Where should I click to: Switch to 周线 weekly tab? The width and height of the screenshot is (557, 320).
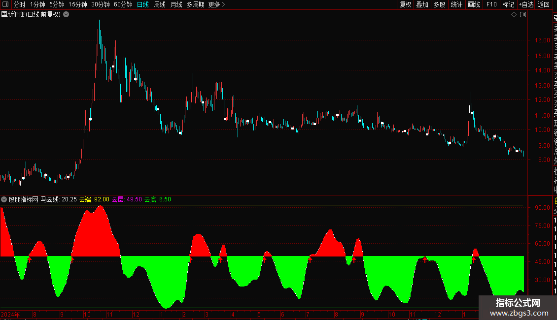(x=160, y=4)
